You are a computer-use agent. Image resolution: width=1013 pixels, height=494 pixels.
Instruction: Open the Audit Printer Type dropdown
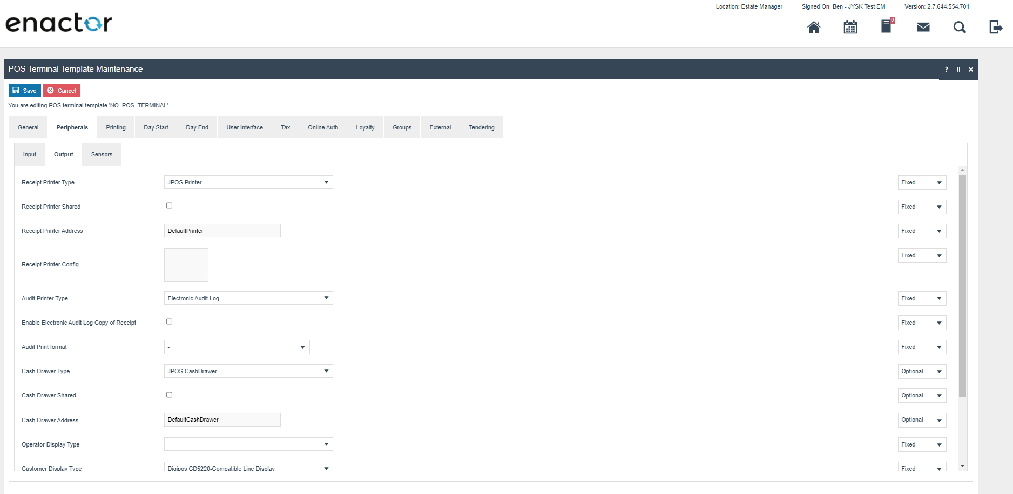(x=248, y=298)
